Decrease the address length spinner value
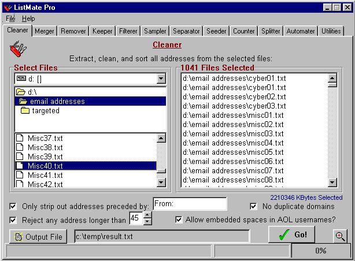Image resolution: width=355 pixels, height=261 pixels. pyautogui.click(x=147, y=221)
